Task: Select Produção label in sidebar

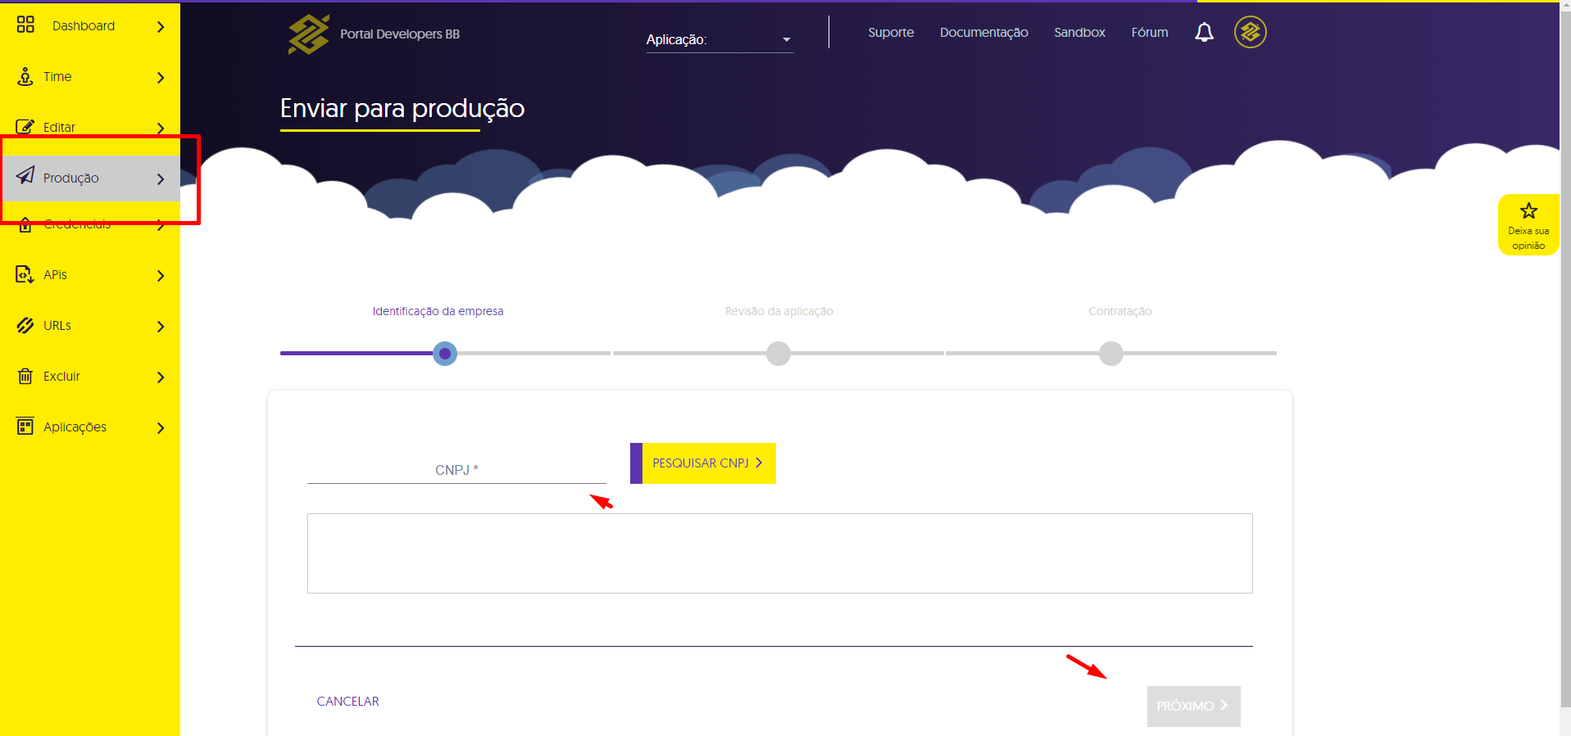Action: pos(71,178)
